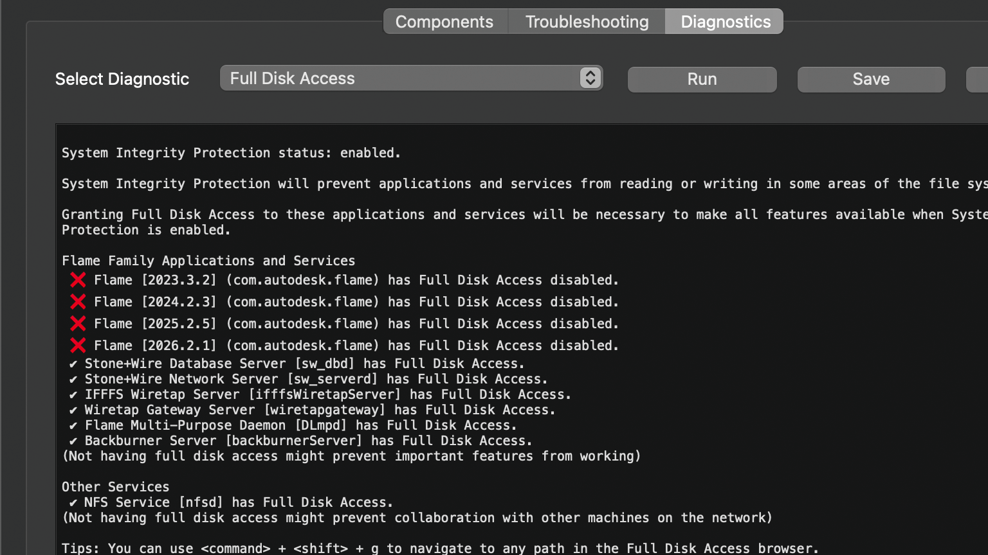Click the System Integrity Protection status line
This screenshot has width=988, height=555.
231,153
